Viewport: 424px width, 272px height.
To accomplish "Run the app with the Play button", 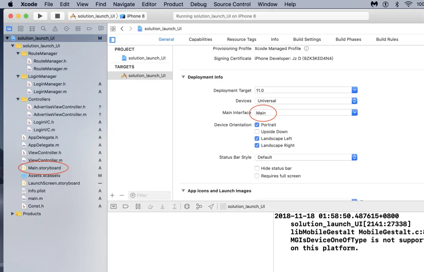I will tap(40, 16).
